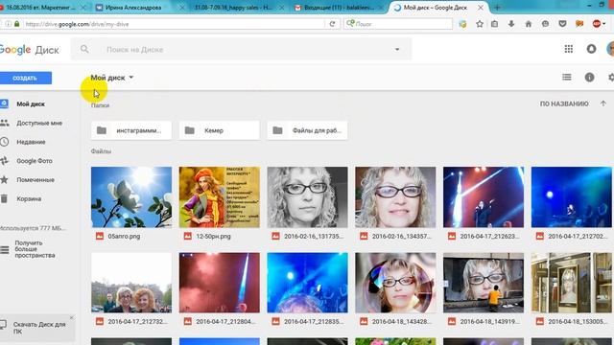Image resolution: width=614 pixels, height=345 pixels.
Task: Go to browser home icon
Action: (x=529, y=24)
